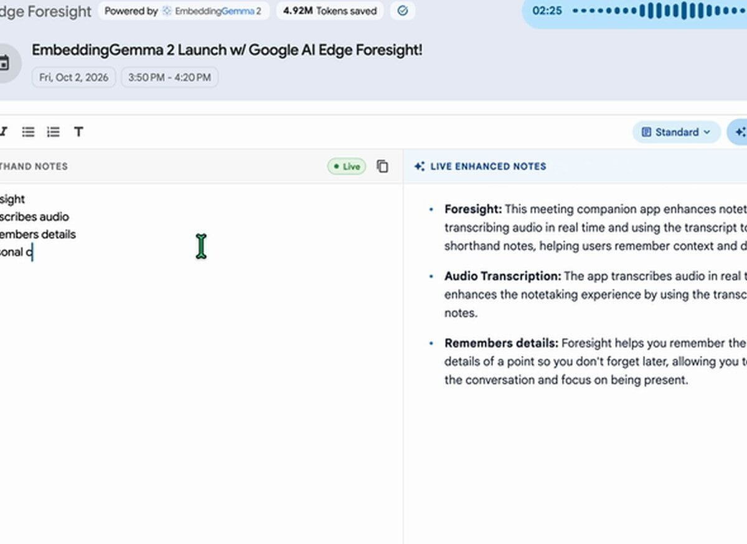Image resolution: width=747 pixels, height=544 pixels.
Task: Click the 'embers details' shorthand note line
Action: 38,234
